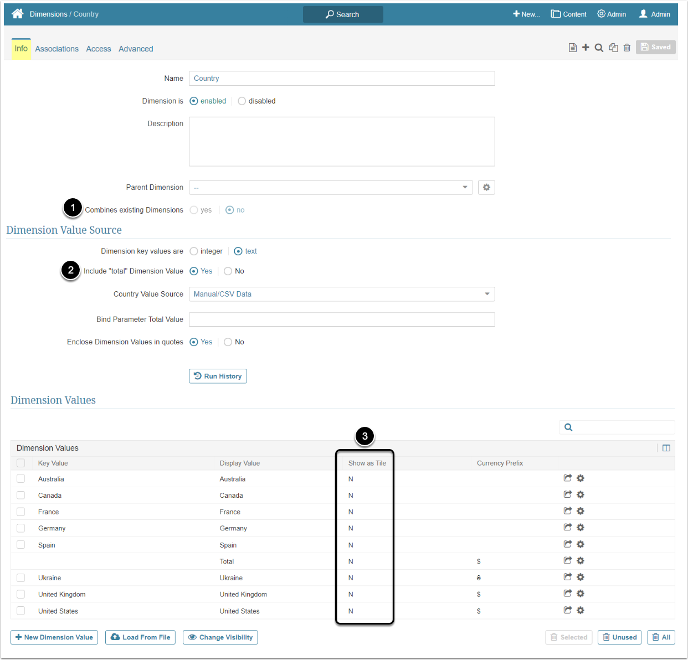
Task: Switch to the Associations tab
Action: (x=57, y=49)
